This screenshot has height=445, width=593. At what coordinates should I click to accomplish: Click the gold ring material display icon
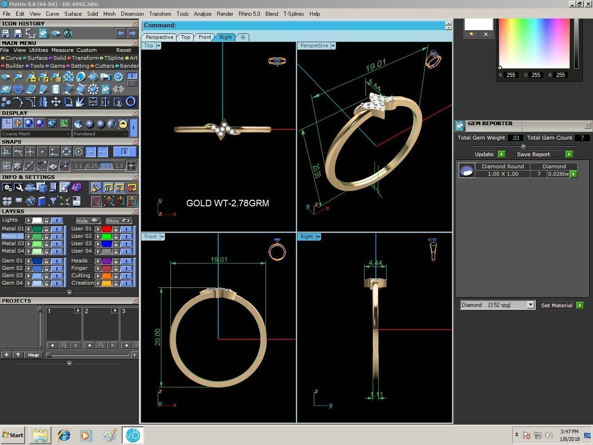tap(123, 124)
